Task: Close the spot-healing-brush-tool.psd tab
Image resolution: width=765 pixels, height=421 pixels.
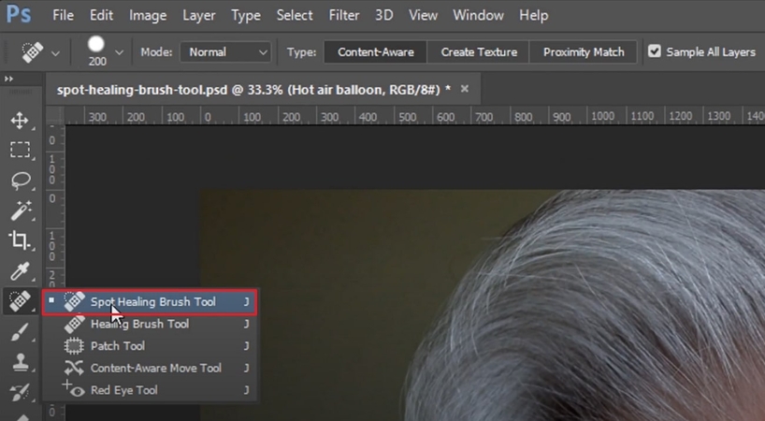Action: [x=465, y=89]
